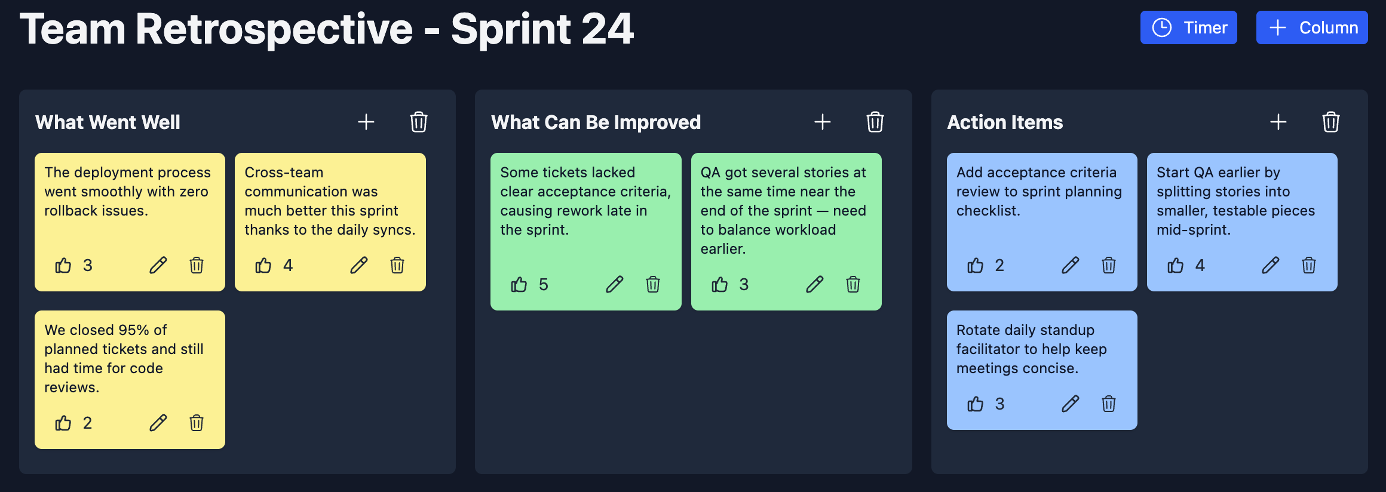This screenshot has width=1386, height=492.
Task: Add card to Action Items column
Action: [x=1278, y=122]
